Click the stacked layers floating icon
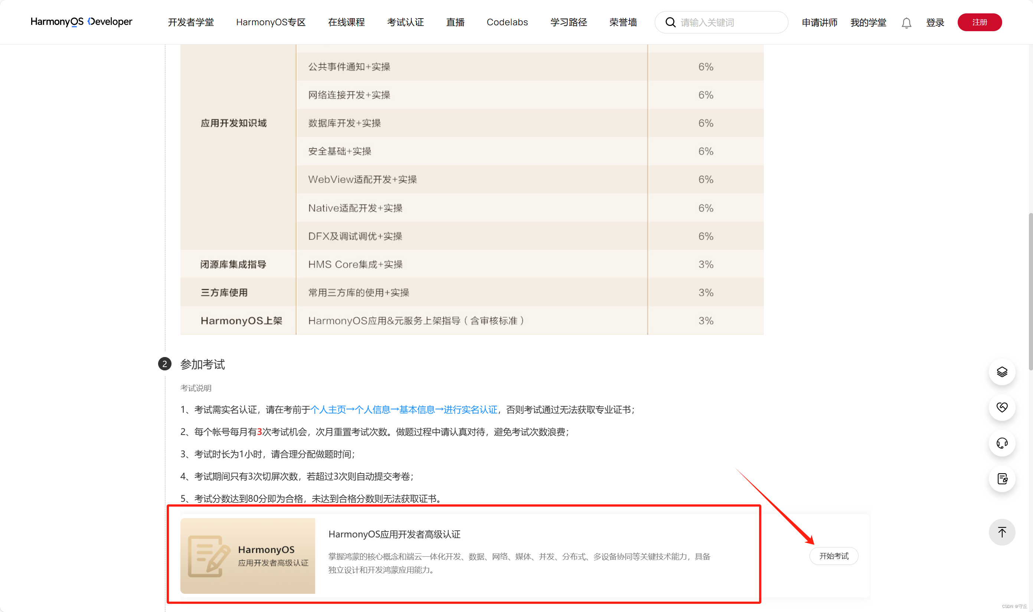This screenshot has height=612, width=1033. click(x=1002, y=372)
